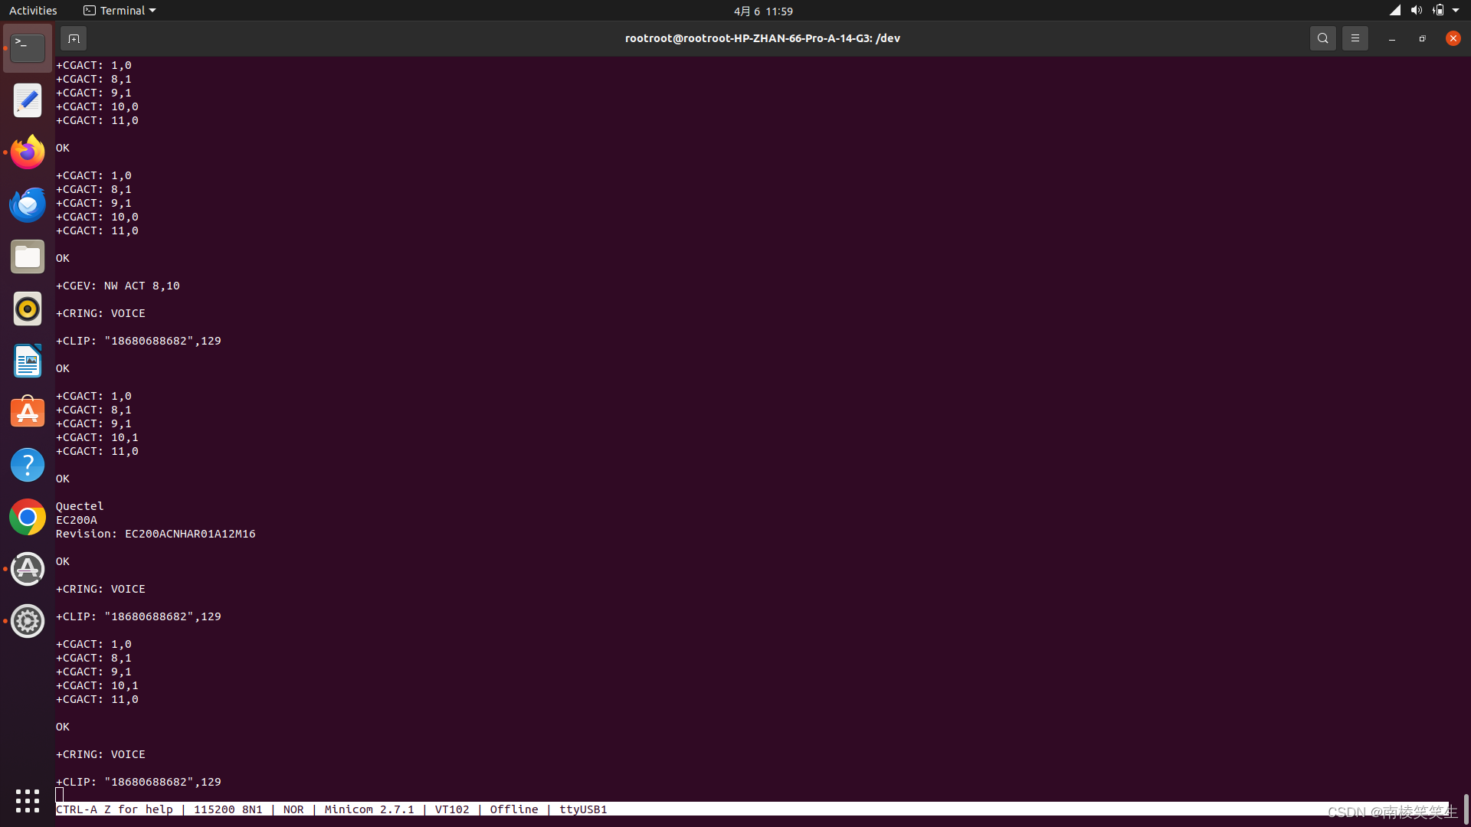The width and height of the screenshot is (1471, 827).
Task: Launch Google Chrome from dock
Action: 28,518
